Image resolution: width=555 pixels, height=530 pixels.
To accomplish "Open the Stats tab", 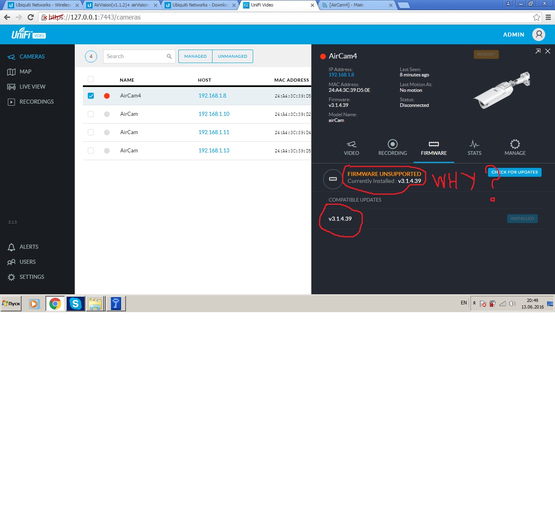I will pos(474,148).
